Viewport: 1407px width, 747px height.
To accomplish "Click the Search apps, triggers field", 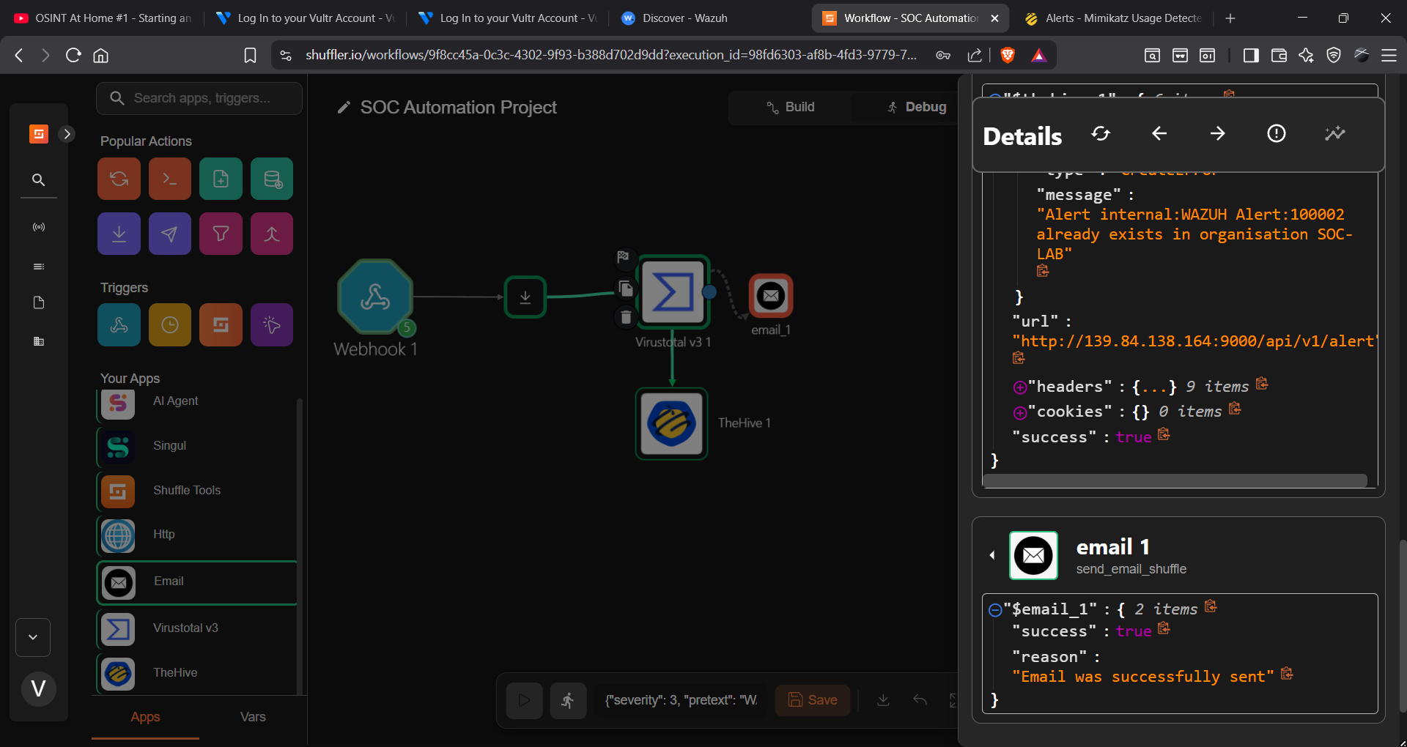I will (199, 98).
